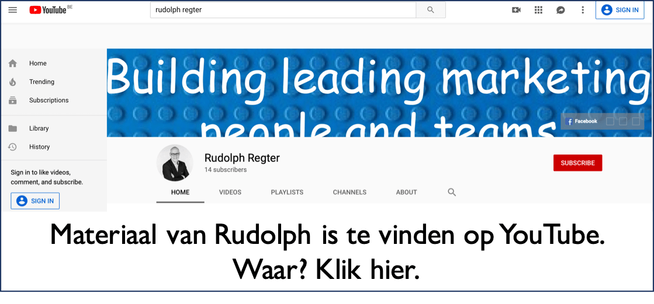Click into the search field
This screenshot has height=304, width=654.
[283, 10]
